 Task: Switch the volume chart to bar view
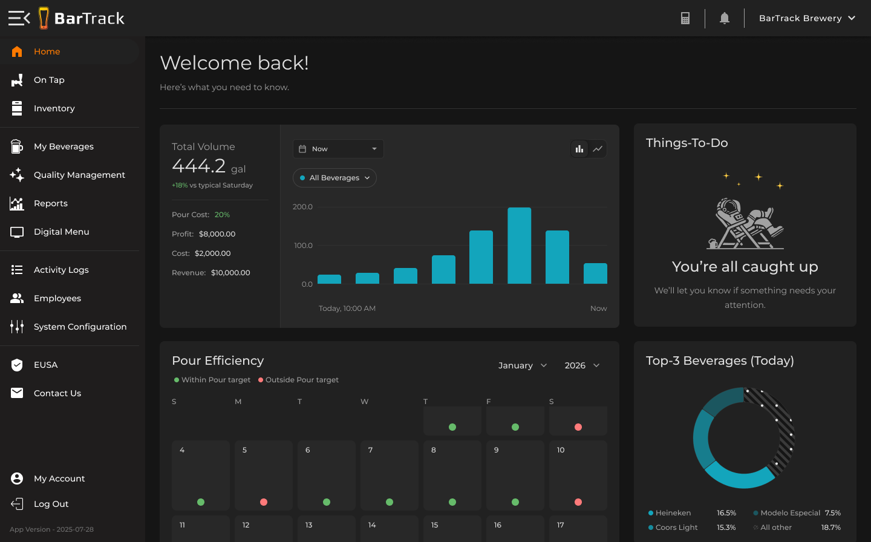pyautogui.click(x=579, y=149)
